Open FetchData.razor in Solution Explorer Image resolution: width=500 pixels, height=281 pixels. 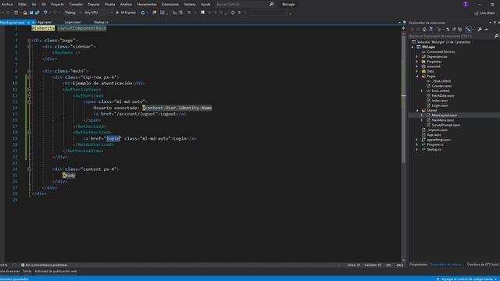[x=443, y=95]
